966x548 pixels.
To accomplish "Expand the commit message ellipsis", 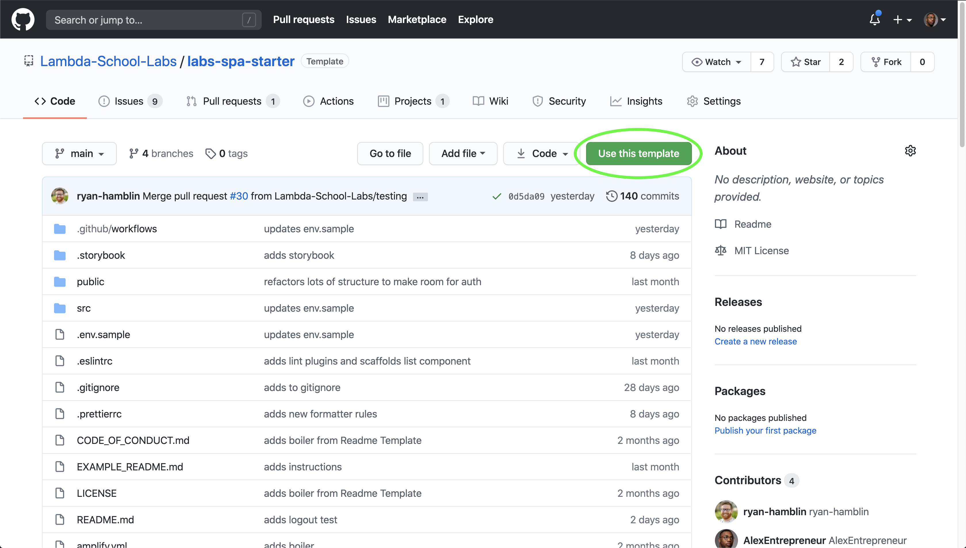I will click(x=420, y=197).
